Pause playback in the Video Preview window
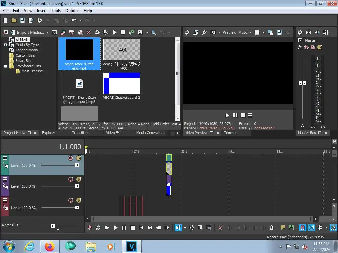338x253 pixels. point(235,116)
